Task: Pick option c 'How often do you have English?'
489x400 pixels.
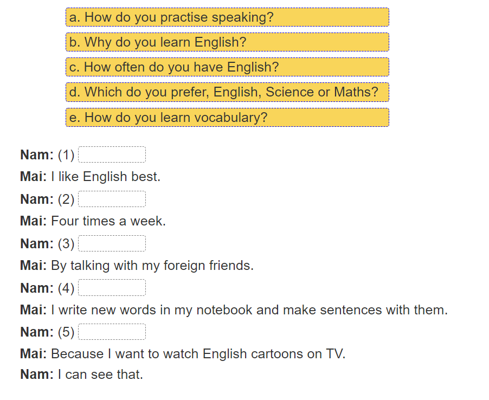Action: click(227, 67)
